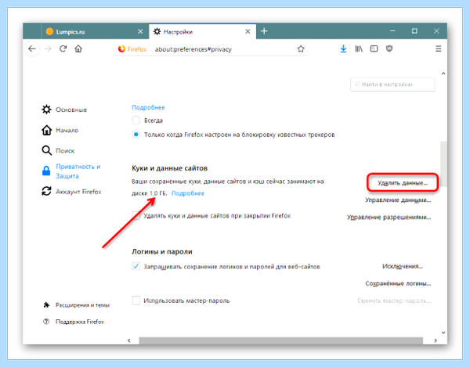Minimize the Firefox window
Screen dimensions: 470x367
(392, 31)
